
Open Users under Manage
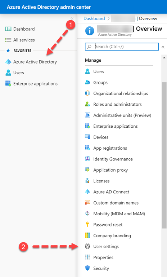point(99,71)
